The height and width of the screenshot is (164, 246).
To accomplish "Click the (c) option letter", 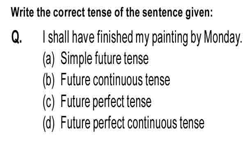I will pyautogui.click(x=49, y=102).
